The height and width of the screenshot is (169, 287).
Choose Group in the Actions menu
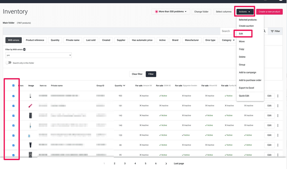coord(242,65)
